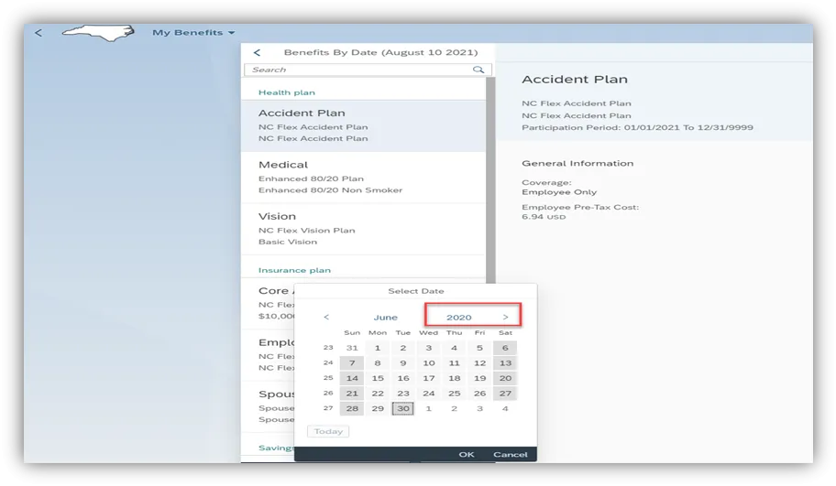
Task: Click the Employee Only coverage value
Action: pos(559,192)
